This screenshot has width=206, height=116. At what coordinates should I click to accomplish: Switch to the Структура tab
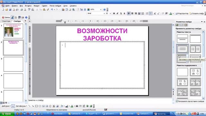6,21
